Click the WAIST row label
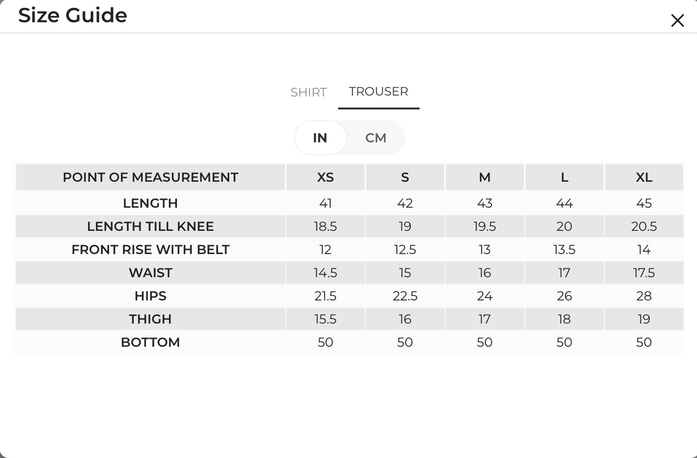This screenshot has width=697, height=458. [150, 273]
